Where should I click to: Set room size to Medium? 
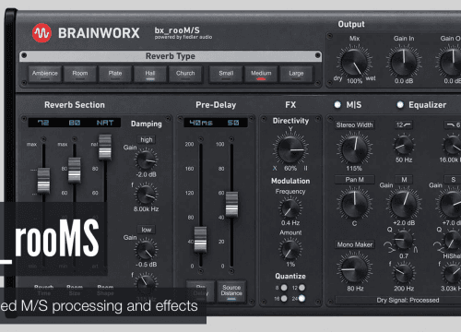tap(261, 74)
